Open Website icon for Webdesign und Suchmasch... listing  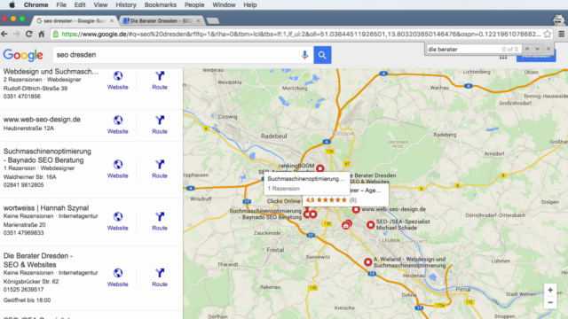(118, 81)
